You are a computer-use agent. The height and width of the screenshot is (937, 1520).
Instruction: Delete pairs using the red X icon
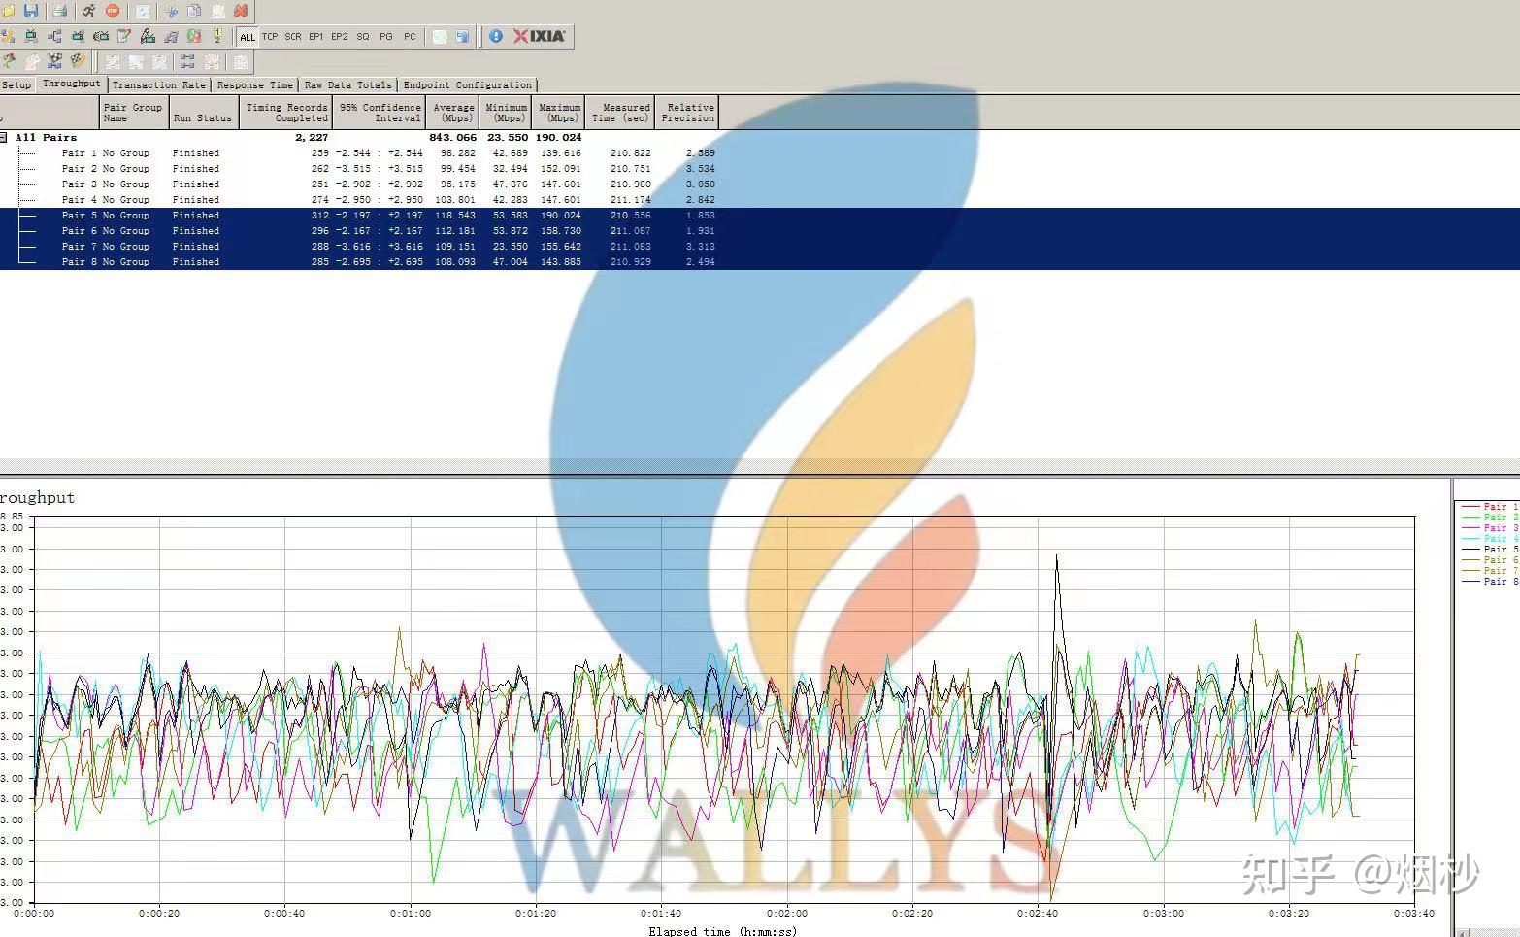[241, 12]
